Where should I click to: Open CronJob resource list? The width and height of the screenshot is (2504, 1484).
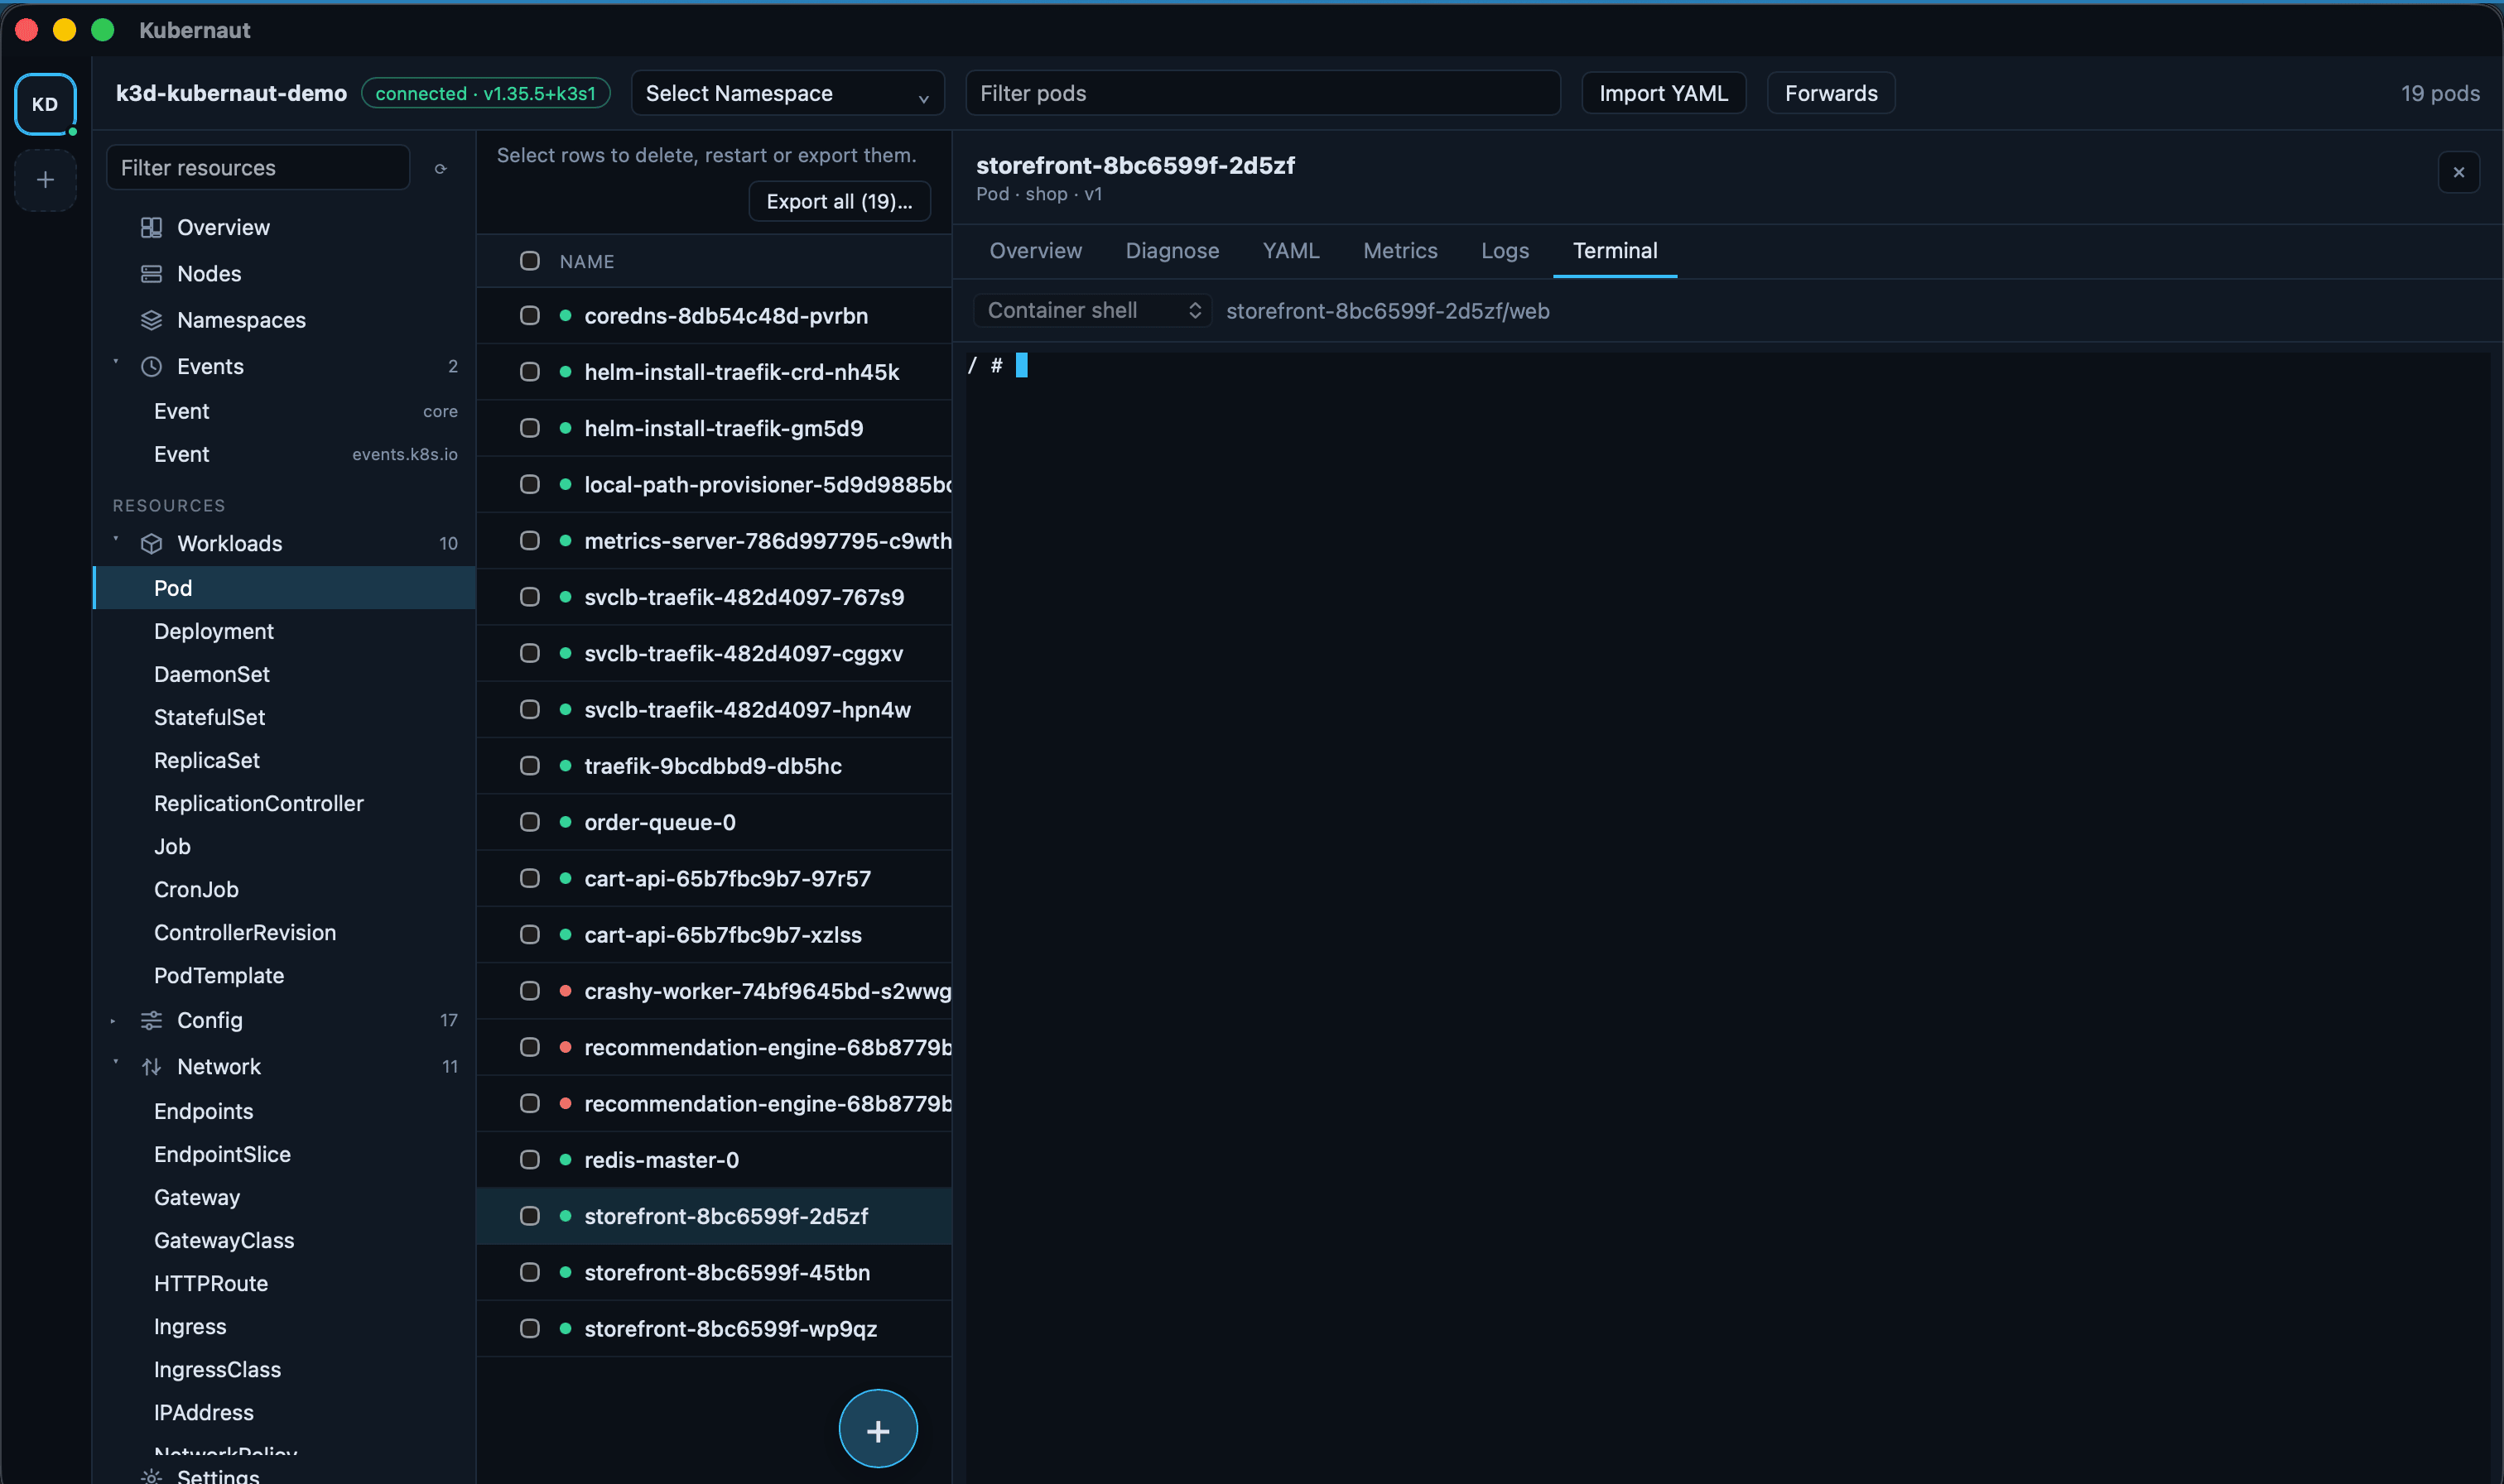pos(284,889)
